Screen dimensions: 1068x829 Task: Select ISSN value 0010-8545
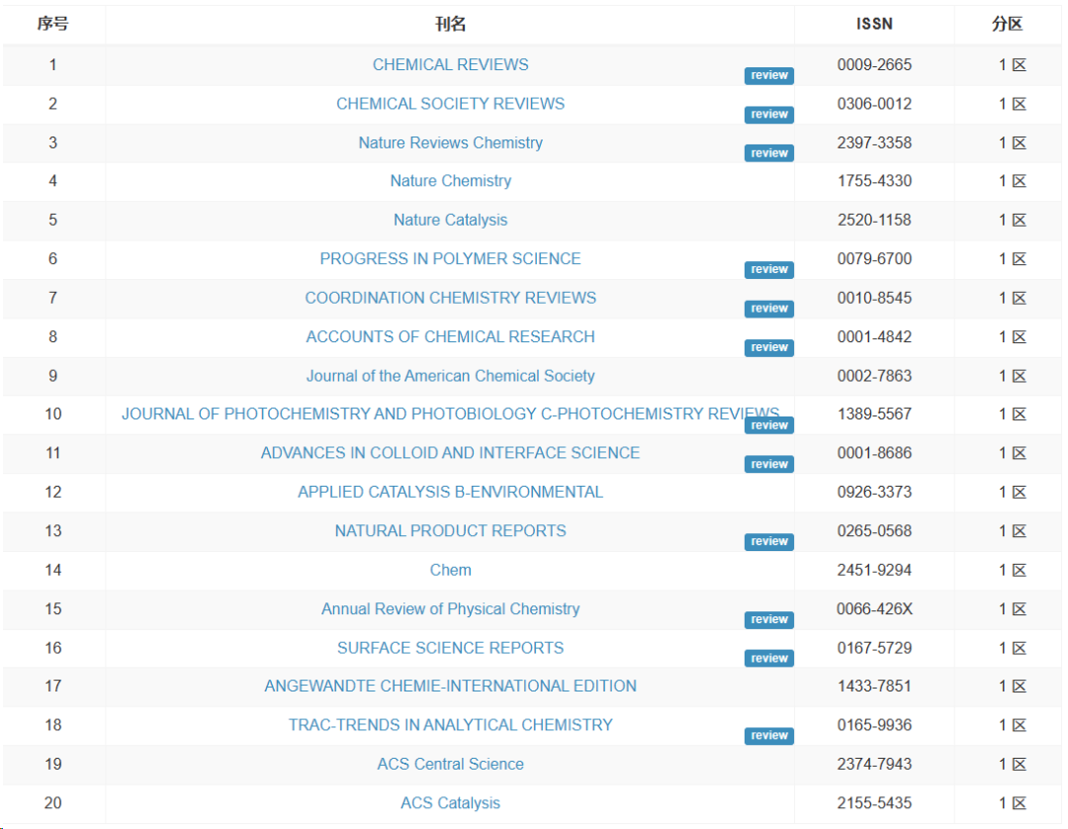point(874,298)
